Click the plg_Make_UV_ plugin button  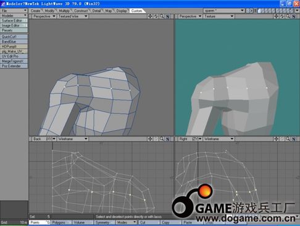[x=14, y=51]
